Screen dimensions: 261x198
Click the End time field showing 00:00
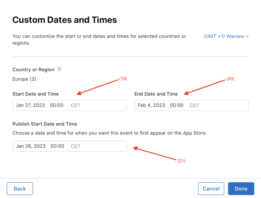coord(177,105)
